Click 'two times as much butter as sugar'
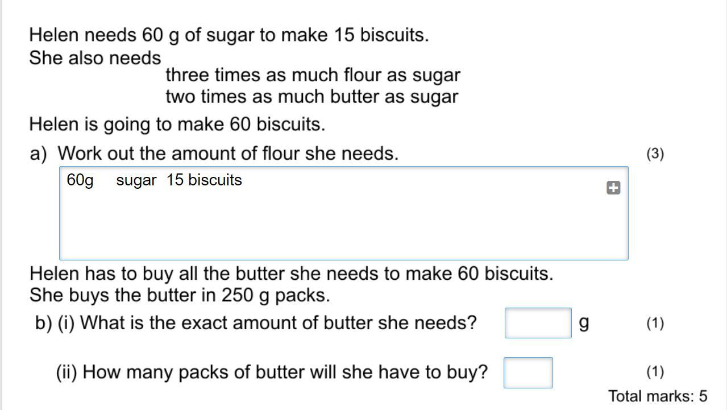The image size is (727, 410). point(311,97)
